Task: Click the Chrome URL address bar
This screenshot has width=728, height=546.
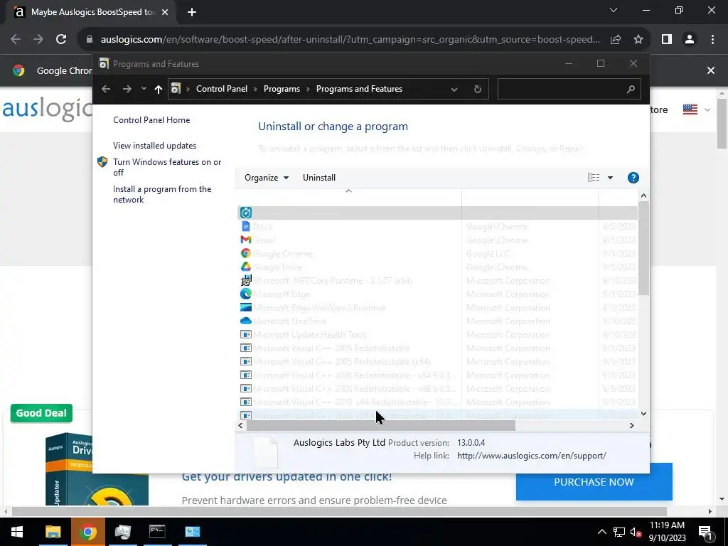Action: 350,39
